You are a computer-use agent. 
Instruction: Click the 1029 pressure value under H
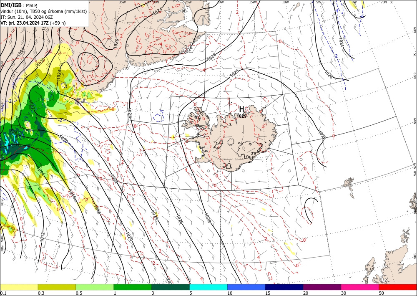pyautogui.click(x=242, y=116)
